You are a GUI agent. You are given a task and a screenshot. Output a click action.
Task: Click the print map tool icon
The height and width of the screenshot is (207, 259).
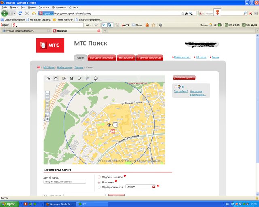[87, 78]
